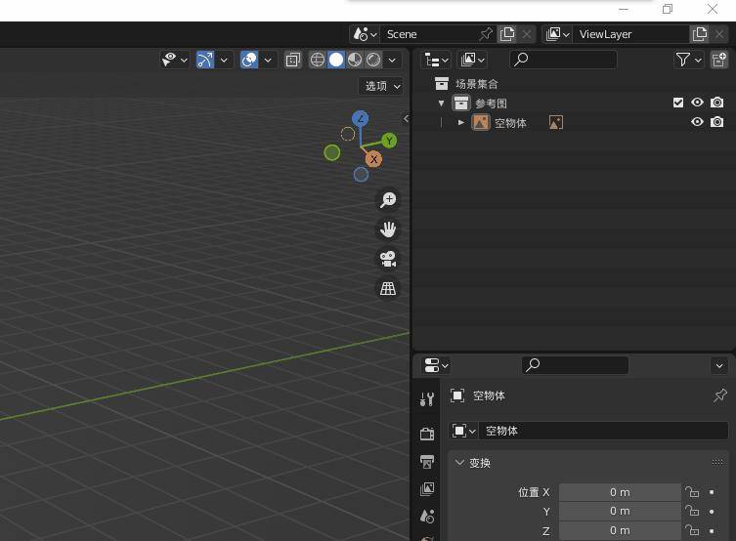Create a new scene copy
736x541 pixels.
(507, 34)
